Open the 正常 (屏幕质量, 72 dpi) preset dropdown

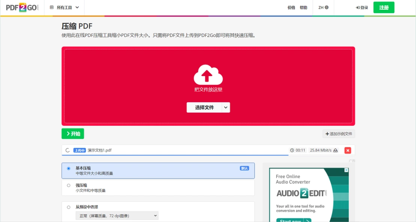(x=117, y=216)
